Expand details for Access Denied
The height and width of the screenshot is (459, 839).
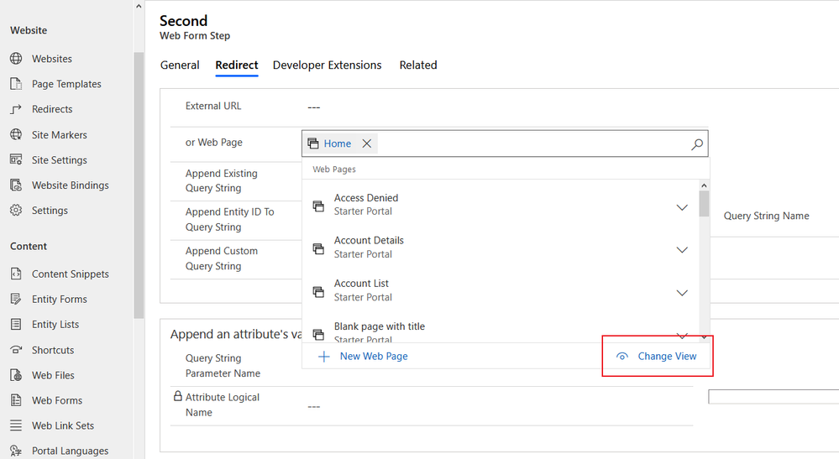682,207
